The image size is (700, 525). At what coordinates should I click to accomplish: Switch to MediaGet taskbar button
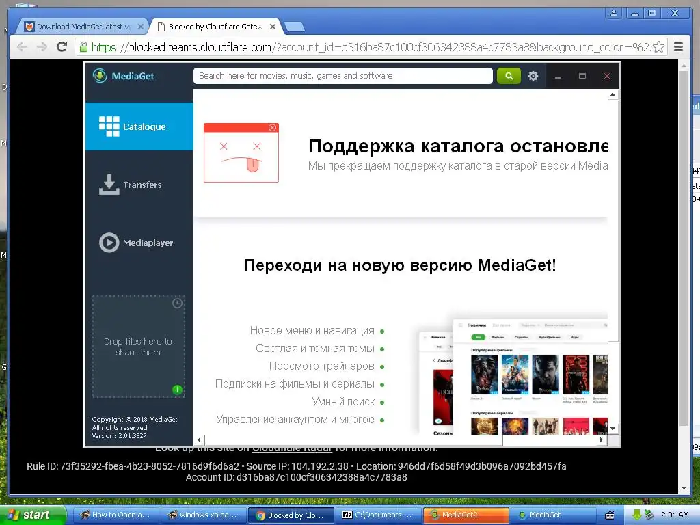click(x=554, y=515)
